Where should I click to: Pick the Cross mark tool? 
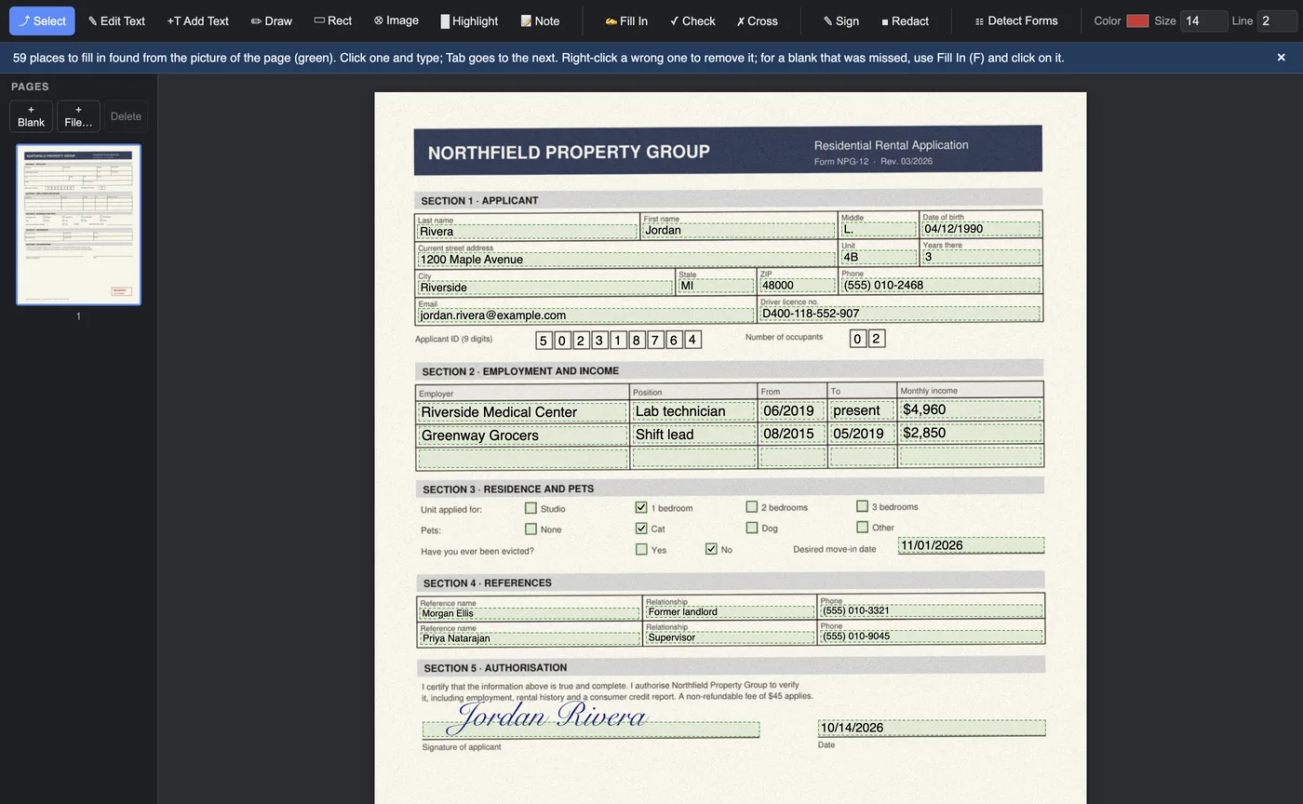757,20
